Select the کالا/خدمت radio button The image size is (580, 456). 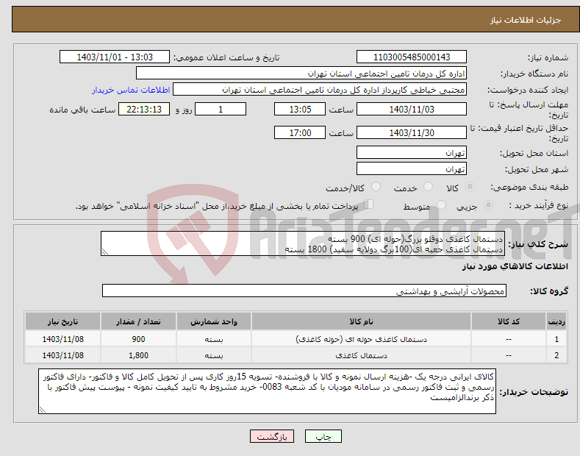coord(376,187)
